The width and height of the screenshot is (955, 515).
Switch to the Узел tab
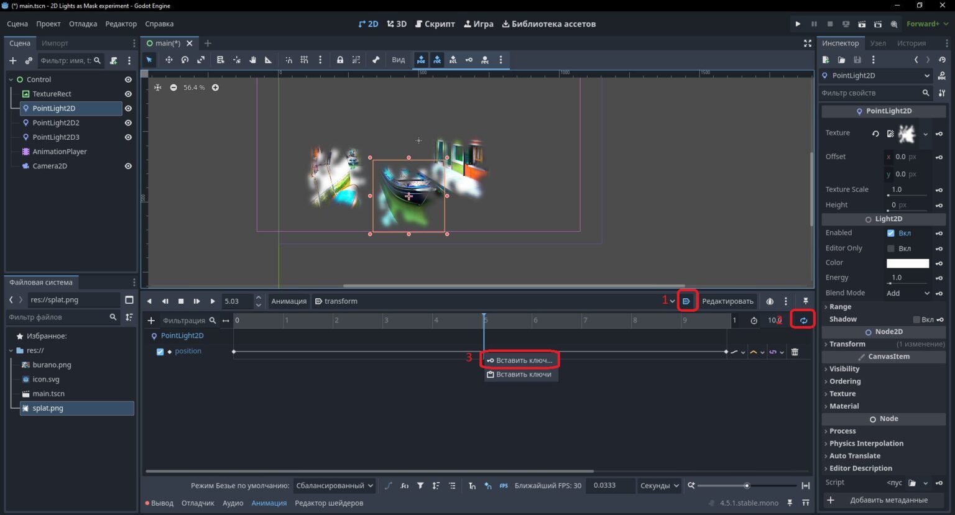pyautogui.click(x=878, y=43)
